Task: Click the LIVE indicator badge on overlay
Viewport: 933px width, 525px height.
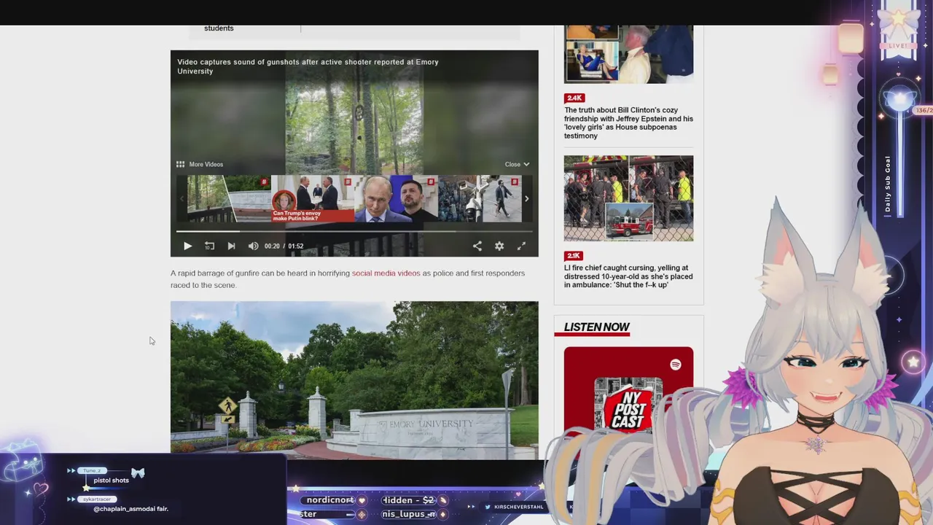Action: click(x=898, y=46)
